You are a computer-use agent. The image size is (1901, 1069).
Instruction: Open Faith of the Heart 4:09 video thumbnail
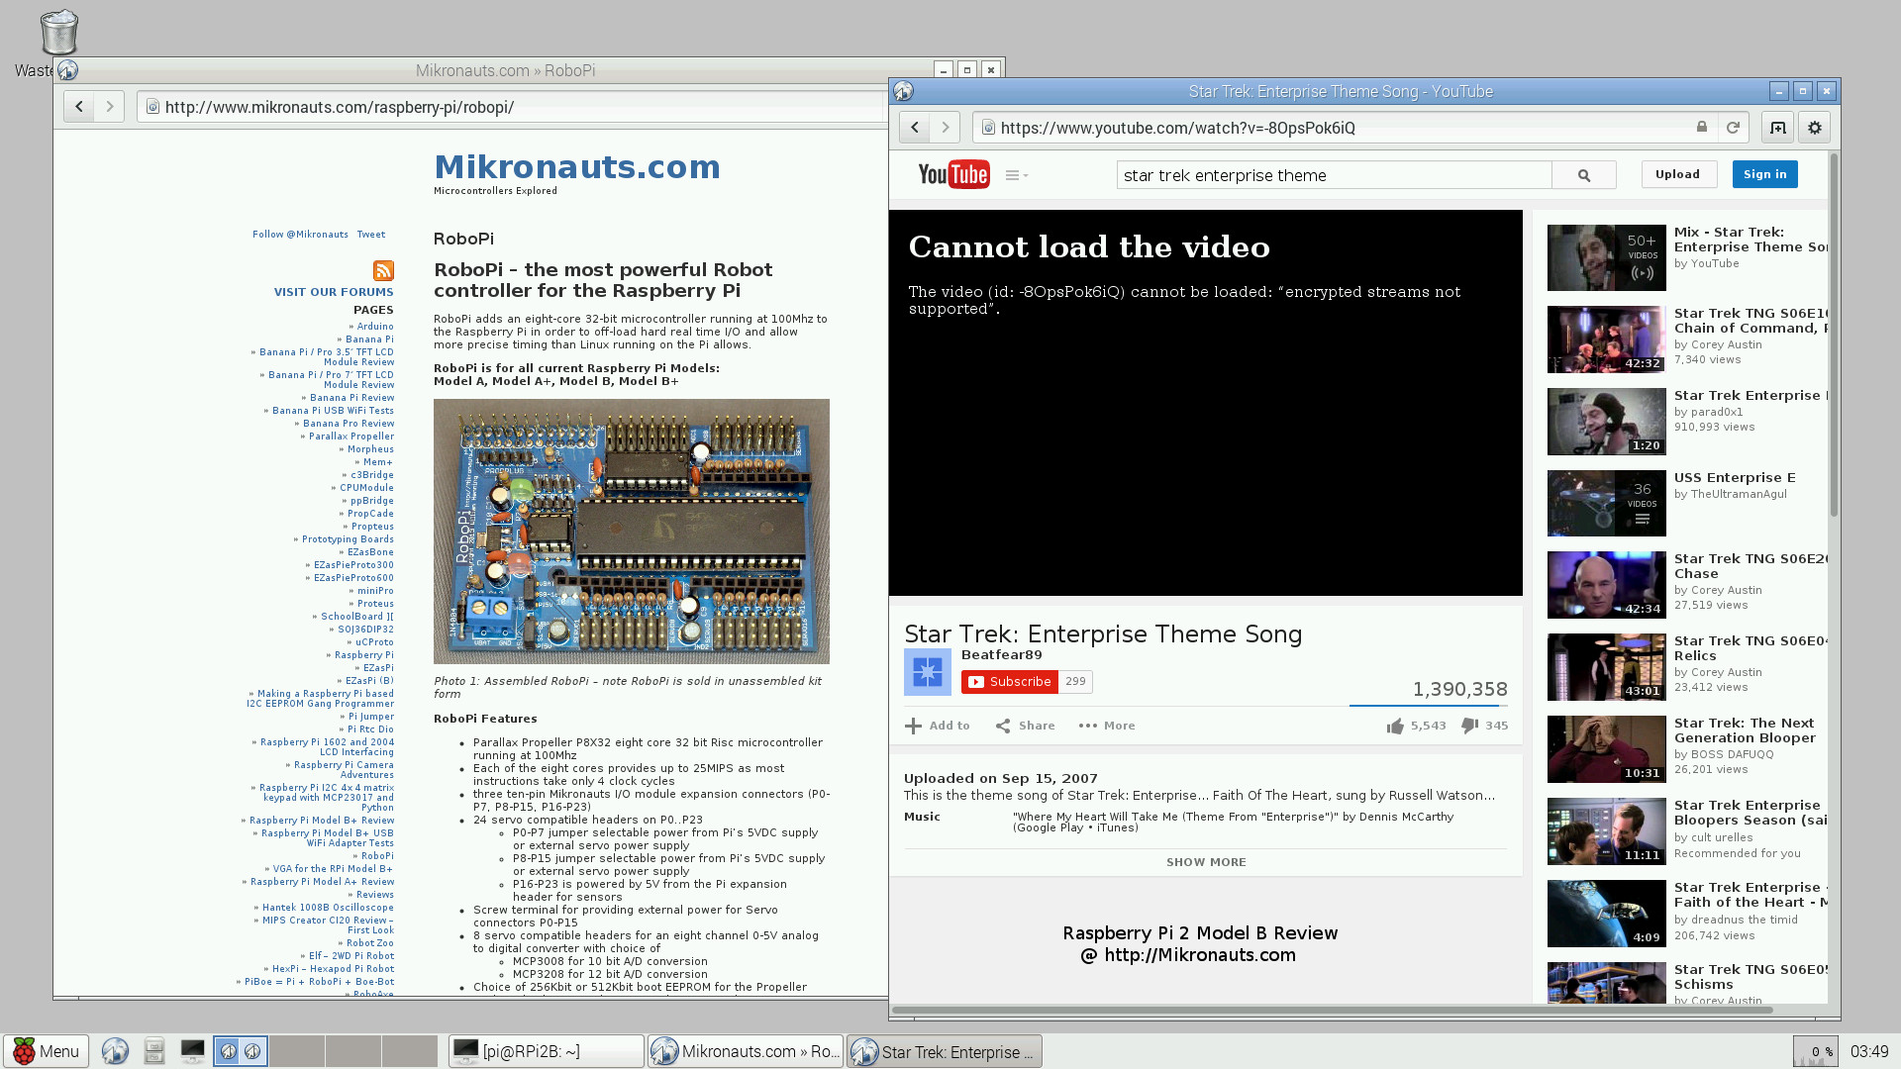pyautogui.click(x=1606, y=914)
